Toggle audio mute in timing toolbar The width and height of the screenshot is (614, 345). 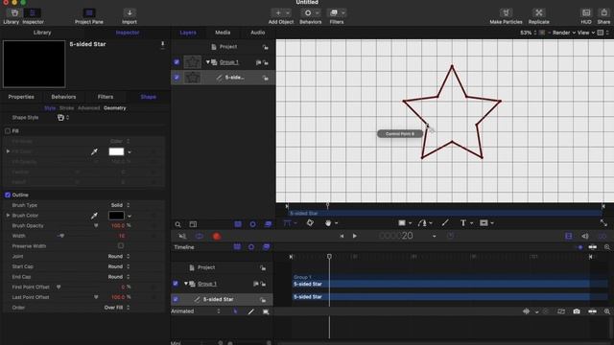pyautogui.click(x=584, y=236)
